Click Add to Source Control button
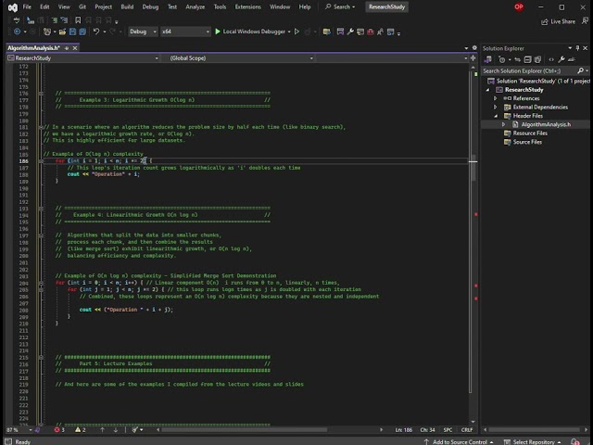This screenshot has height=445, width=593. click(460, 441)
